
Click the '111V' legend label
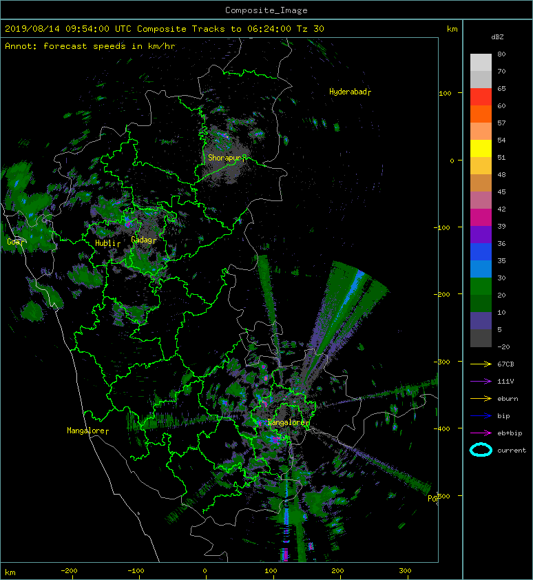[505, 382]
